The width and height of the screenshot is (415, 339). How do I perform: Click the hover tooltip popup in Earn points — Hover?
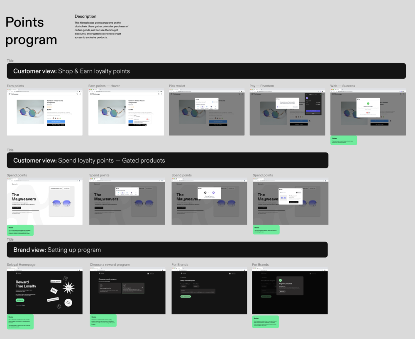tap(142, 120)
